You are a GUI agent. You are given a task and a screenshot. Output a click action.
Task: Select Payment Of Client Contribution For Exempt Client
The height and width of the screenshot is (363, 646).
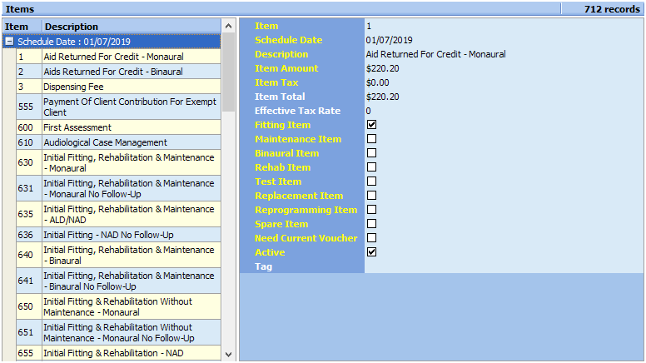119,107
